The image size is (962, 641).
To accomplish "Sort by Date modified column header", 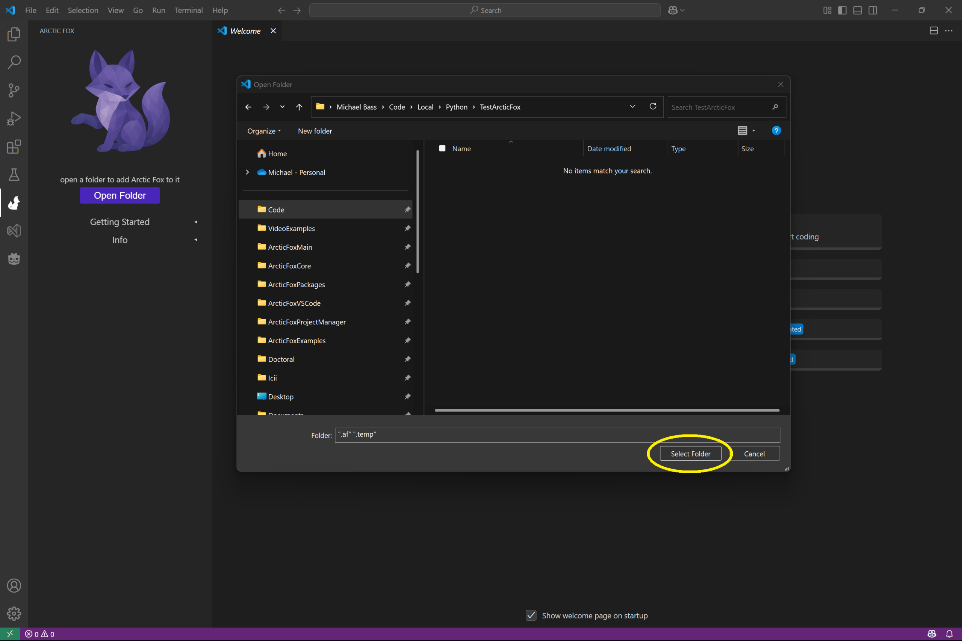I will point(625,149).
